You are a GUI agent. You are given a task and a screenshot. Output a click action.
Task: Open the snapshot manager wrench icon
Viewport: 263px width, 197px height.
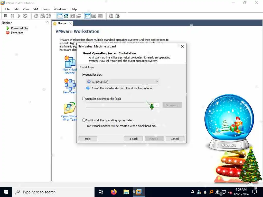[49, 16]
